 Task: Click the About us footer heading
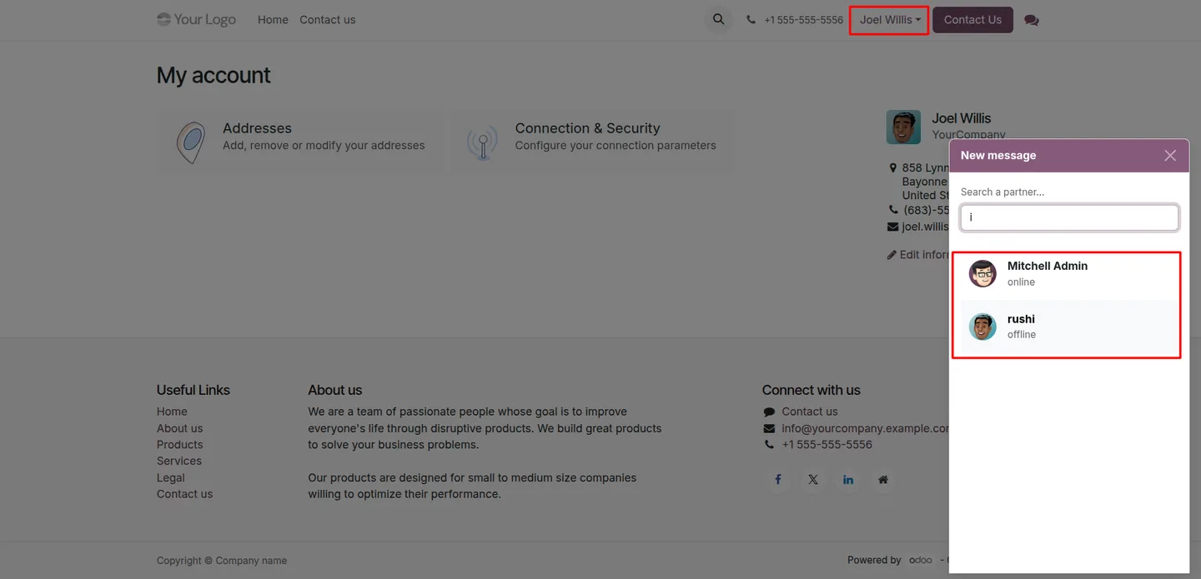click(334, 390)
